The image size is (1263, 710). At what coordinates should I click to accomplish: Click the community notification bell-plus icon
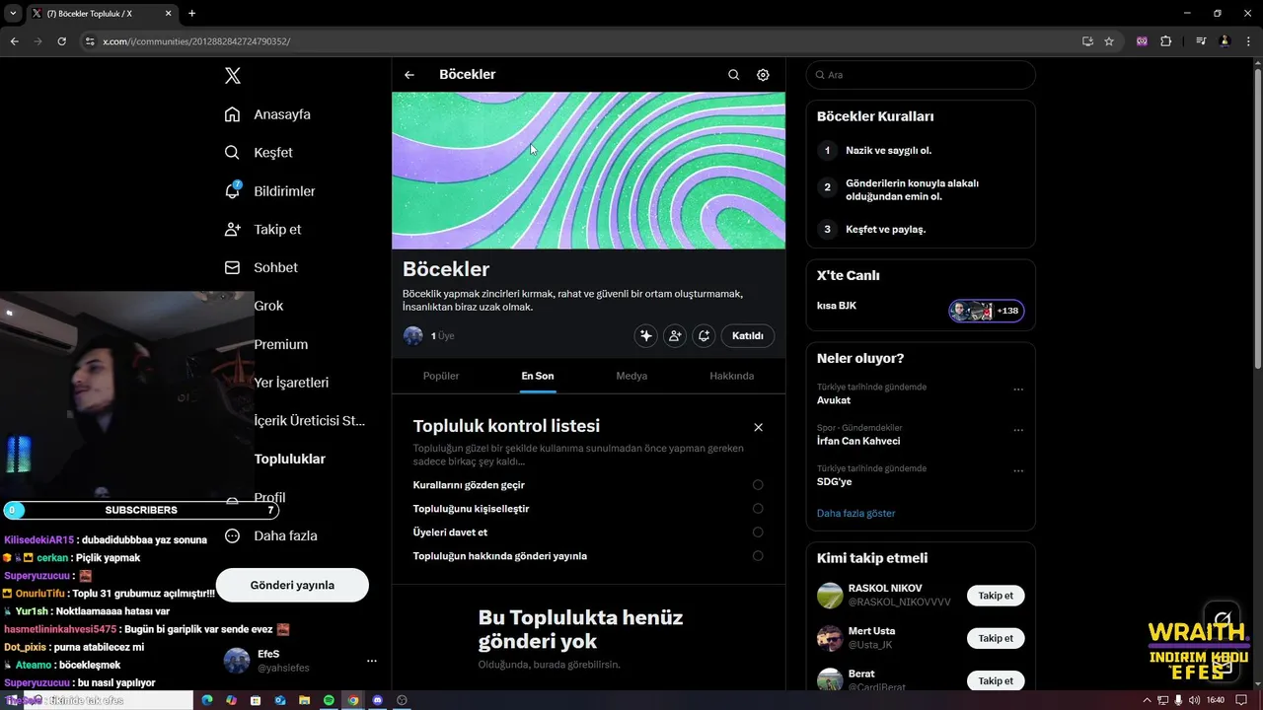pos(704,336)
